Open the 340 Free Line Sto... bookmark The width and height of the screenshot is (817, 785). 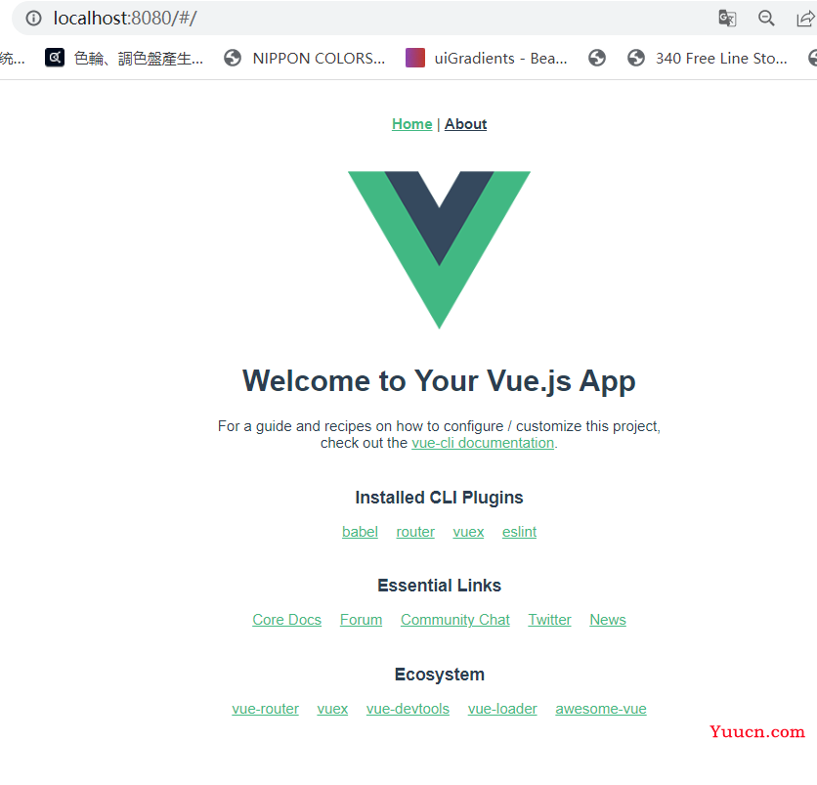click(707, 58)
